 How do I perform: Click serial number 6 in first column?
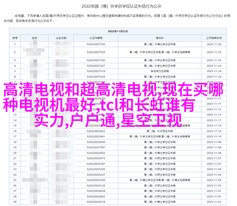tap(15, 77)
